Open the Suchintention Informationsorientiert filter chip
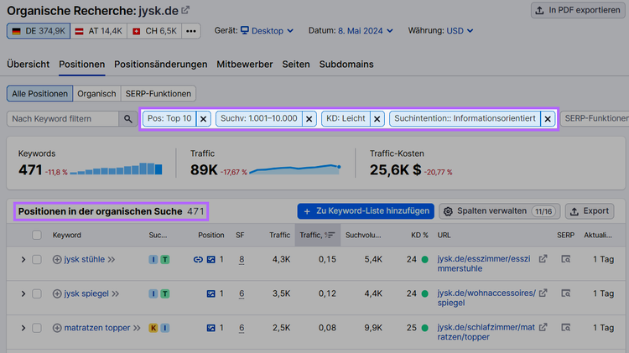The width and height of the screenshot is (629, 353). pos(465,119)
